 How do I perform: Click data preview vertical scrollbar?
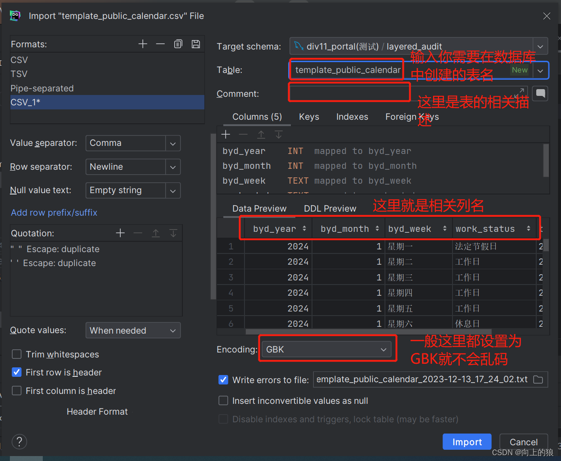point(546,245)
